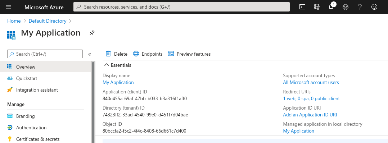Click the Integration assistant rocket icon
The height and width of the screenshot is (143, 388).
pyautogui.click(x=10, y=90)
